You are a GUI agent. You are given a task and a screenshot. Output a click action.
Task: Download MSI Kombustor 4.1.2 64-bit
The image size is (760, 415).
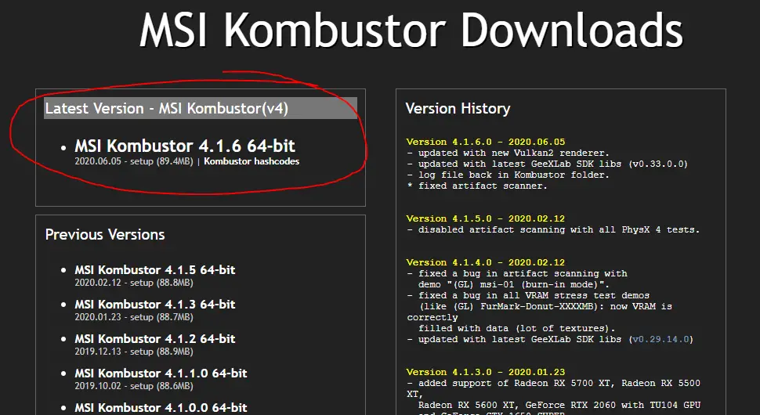(x=154, y=338)
